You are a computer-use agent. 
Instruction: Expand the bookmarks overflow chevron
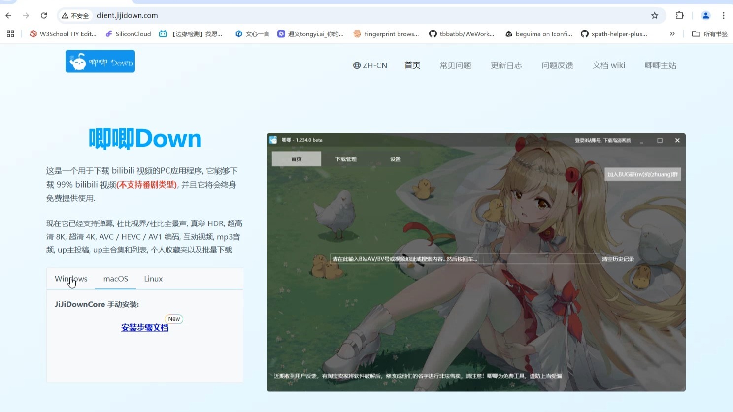[x=672, y=33]
